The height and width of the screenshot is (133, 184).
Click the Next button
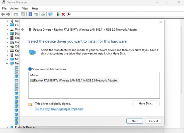[135, 121]
